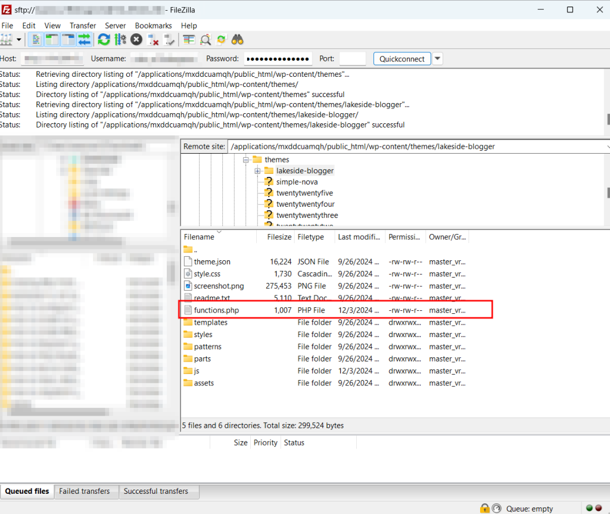Image resolution: width=610 pixels, height=514 pixels.
Task: Switch to the Failed transfers tab
Action: tap(84, 491)
